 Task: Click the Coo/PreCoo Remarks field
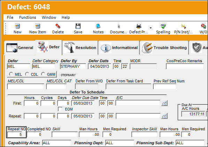coord(185,66)
